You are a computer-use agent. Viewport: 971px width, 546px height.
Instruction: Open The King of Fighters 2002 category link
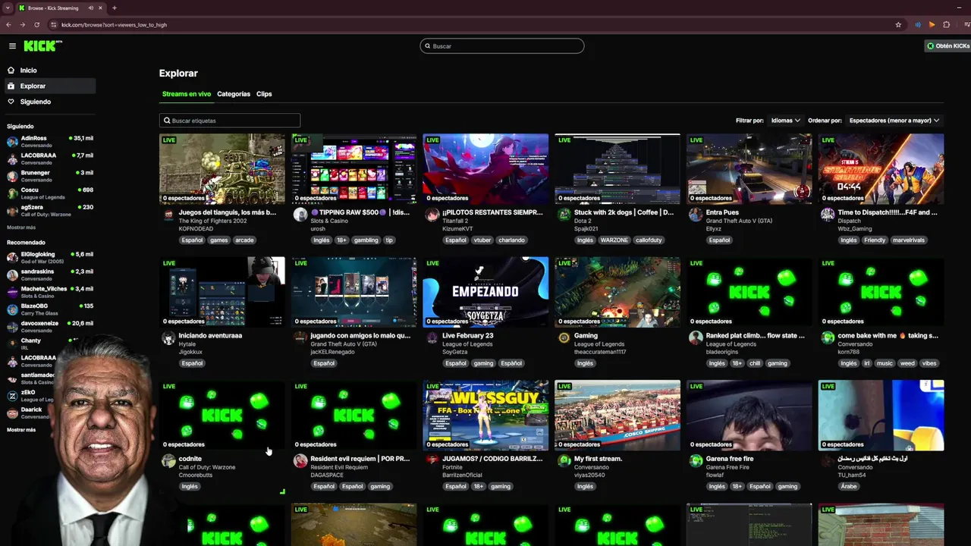click(212, 221)
